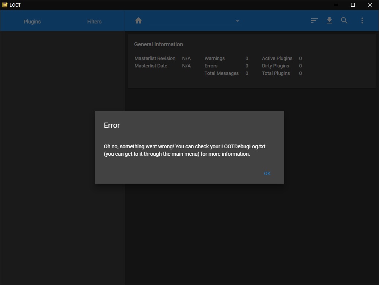Open the dropdown arrow beside the game field
The width and height of the screenshot is (379, 285).
click(x=237, y=21)
